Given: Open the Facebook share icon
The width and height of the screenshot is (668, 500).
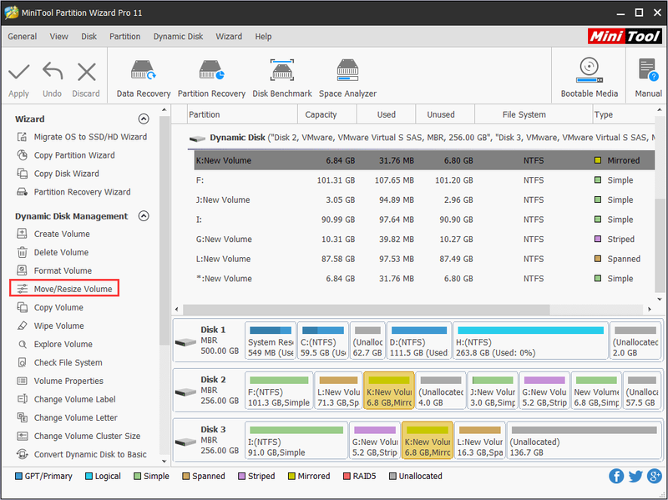Looking at the screenshot, I should [x=616, y=476].
